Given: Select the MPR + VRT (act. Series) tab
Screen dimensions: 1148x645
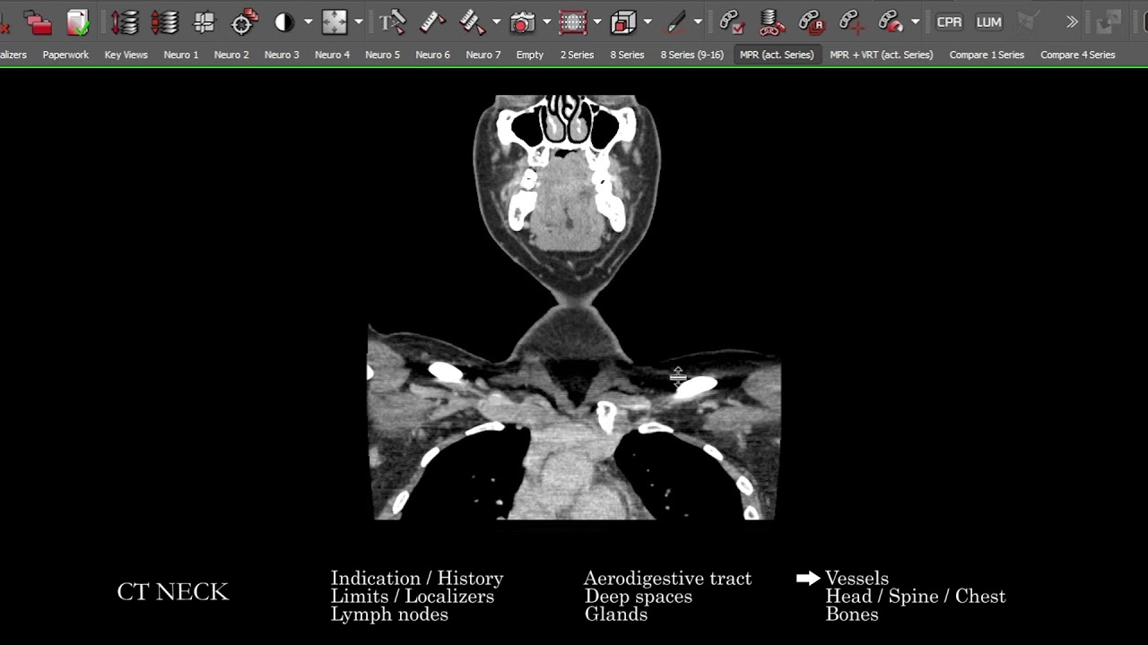Looking at the screenshot, I should click(881, 55).
